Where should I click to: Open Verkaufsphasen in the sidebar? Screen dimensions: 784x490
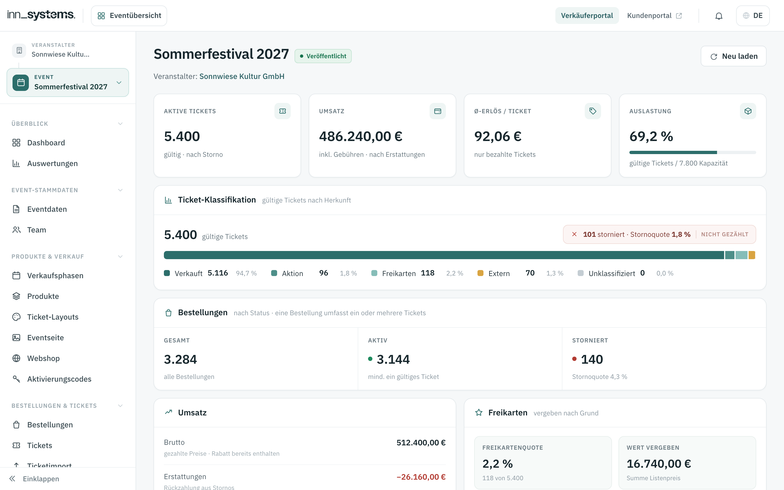68,275
